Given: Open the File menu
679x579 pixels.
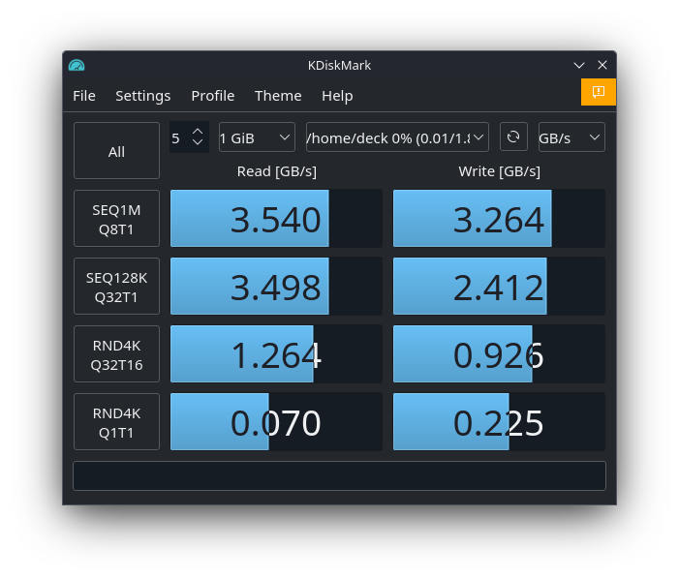Looking at the screenshot, I should click(84, 96).
